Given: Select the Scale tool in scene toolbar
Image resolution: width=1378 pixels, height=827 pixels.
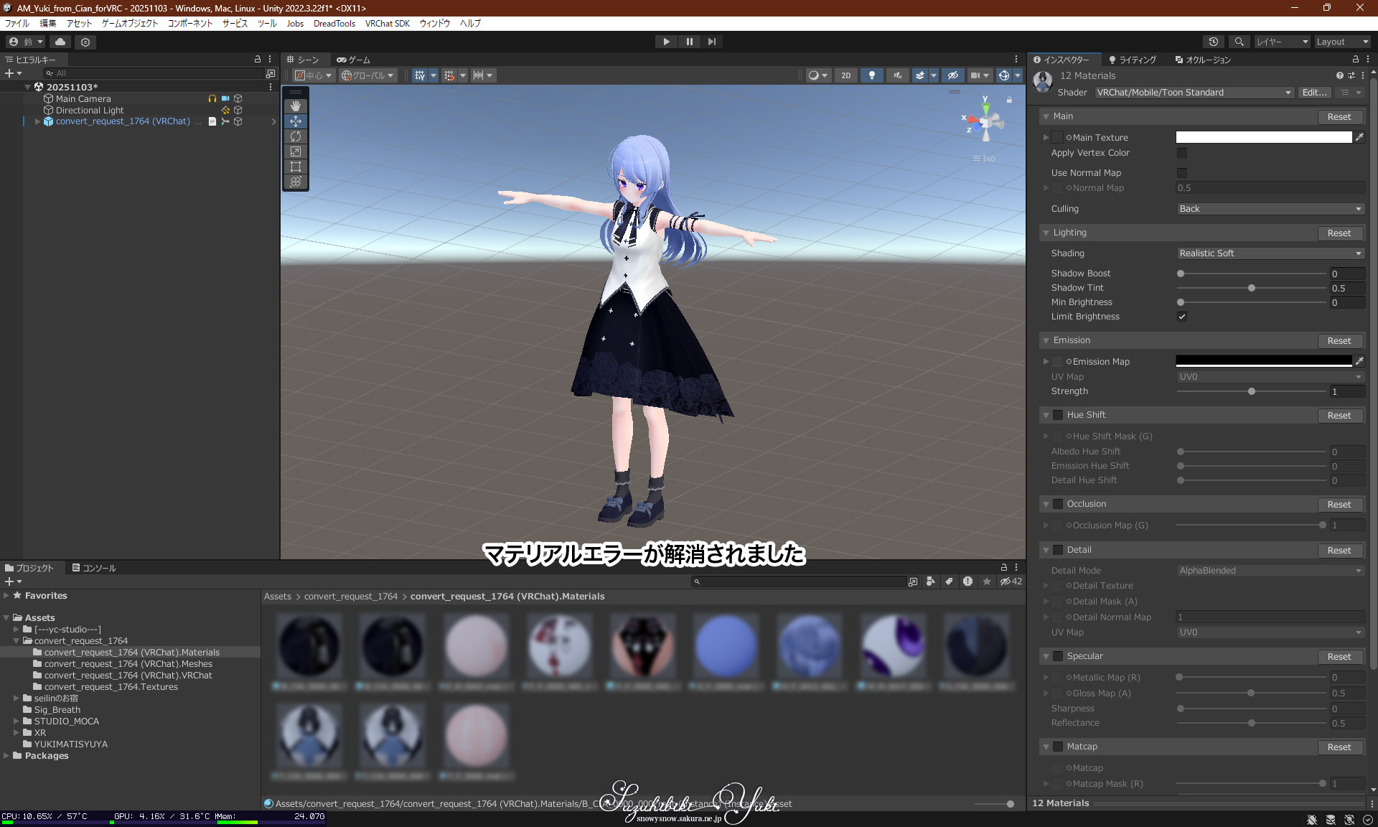Looking at the screenshot, I should 296,151.
